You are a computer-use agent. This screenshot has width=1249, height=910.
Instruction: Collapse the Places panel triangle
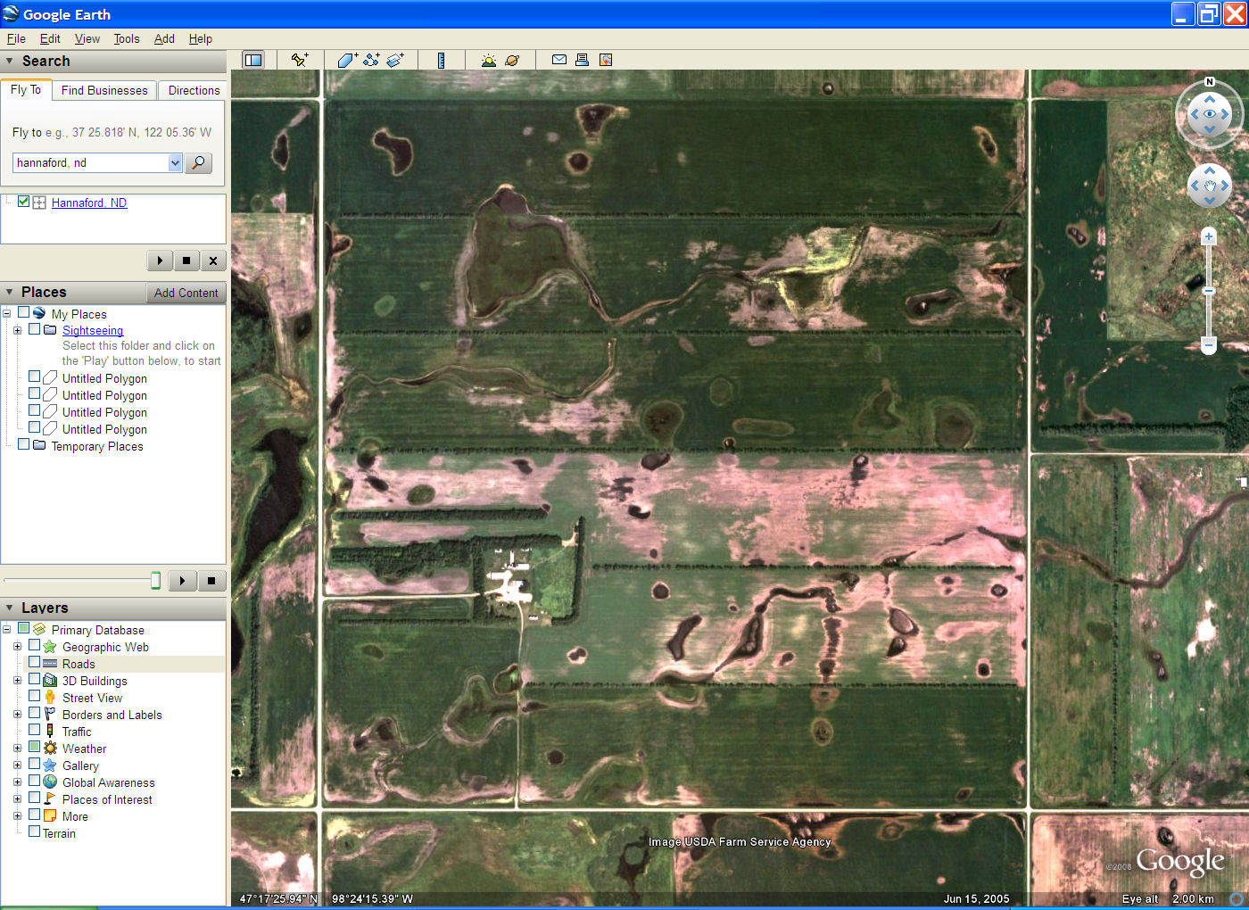click(x=10, y=292)
